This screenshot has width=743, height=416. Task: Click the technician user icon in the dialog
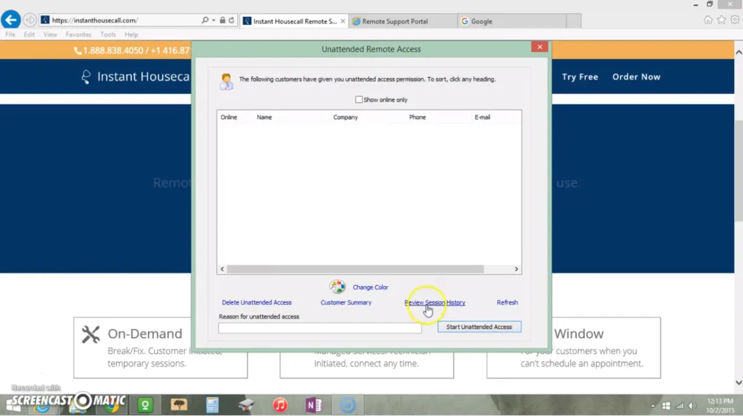click(227, 82)
